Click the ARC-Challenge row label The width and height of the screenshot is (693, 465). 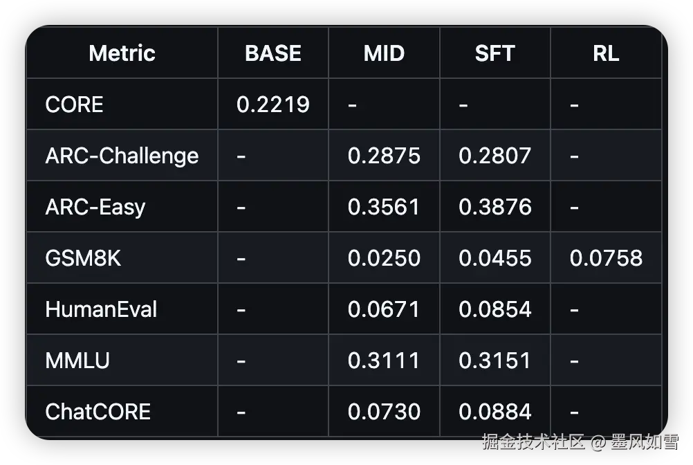tap(122, 156)
